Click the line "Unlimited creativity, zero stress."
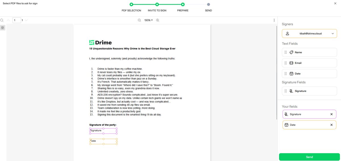 (x=115, y=92)
